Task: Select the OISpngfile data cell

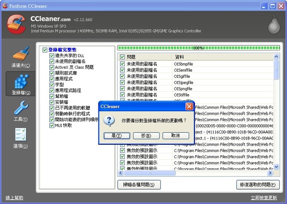Action: (183, 89)
